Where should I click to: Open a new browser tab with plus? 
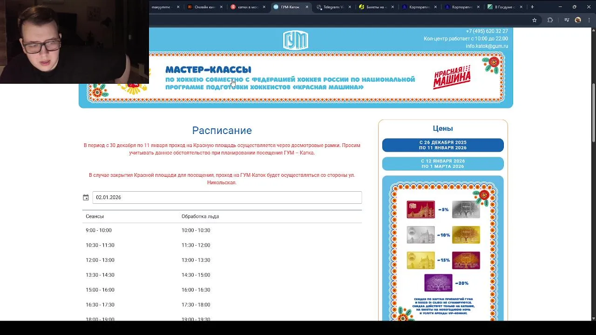(532, 7)
